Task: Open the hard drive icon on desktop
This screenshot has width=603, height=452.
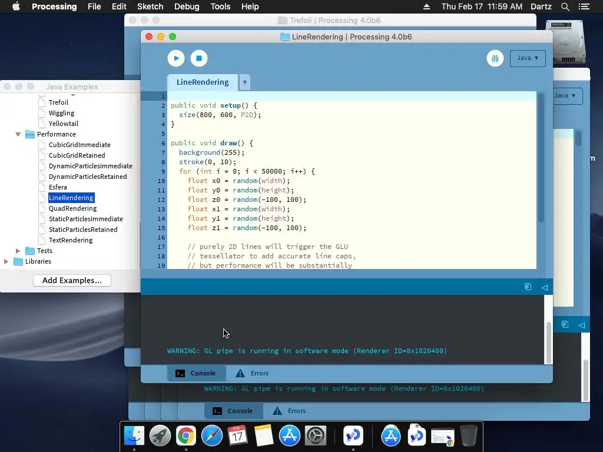Action: (x=566, y=42)
